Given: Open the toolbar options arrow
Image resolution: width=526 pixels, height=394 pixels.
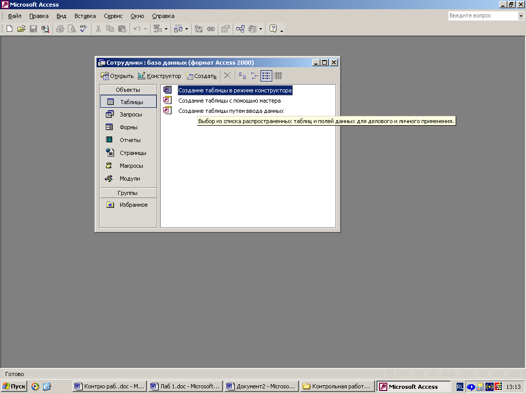Looking at the screenshot, I should coord(281,30).
